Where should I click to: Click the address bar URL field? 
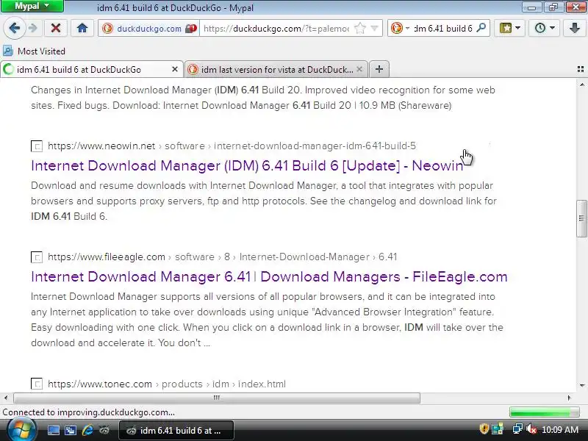click(x=277, y=29)
